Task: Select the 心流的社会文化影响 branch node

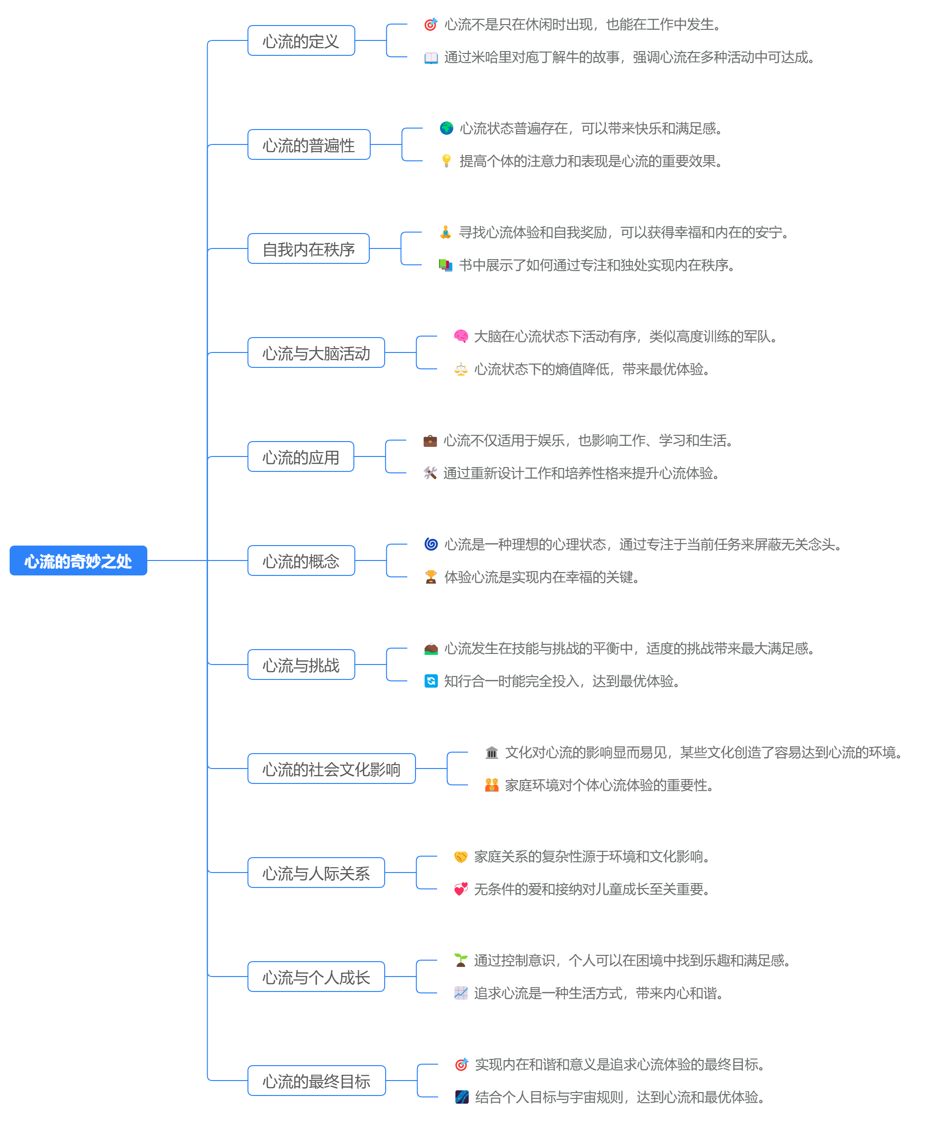Action: [x=331, y=769]
